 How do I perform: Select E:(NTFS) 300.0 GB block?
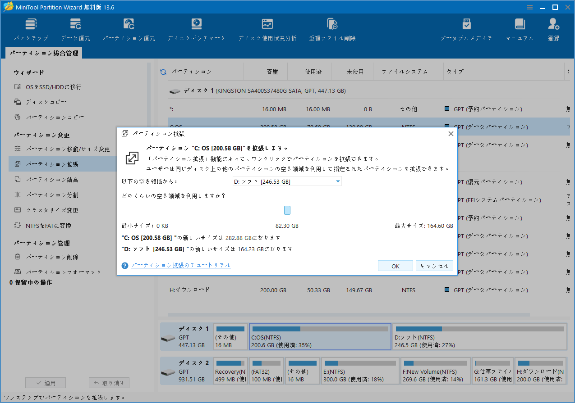pos(360,371)
